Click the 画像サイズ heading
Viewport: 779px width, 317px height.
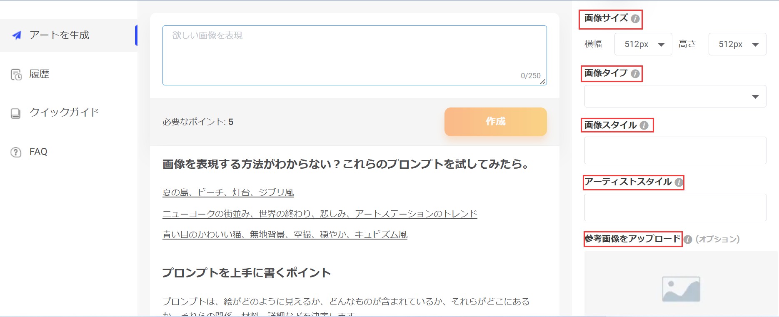pyautogui.click(x=606, y=18)
